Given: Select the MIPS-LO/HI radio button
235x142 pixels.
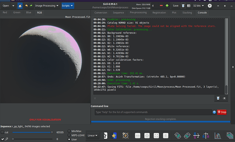Looking at the screenshot, I should coord(70,135).
